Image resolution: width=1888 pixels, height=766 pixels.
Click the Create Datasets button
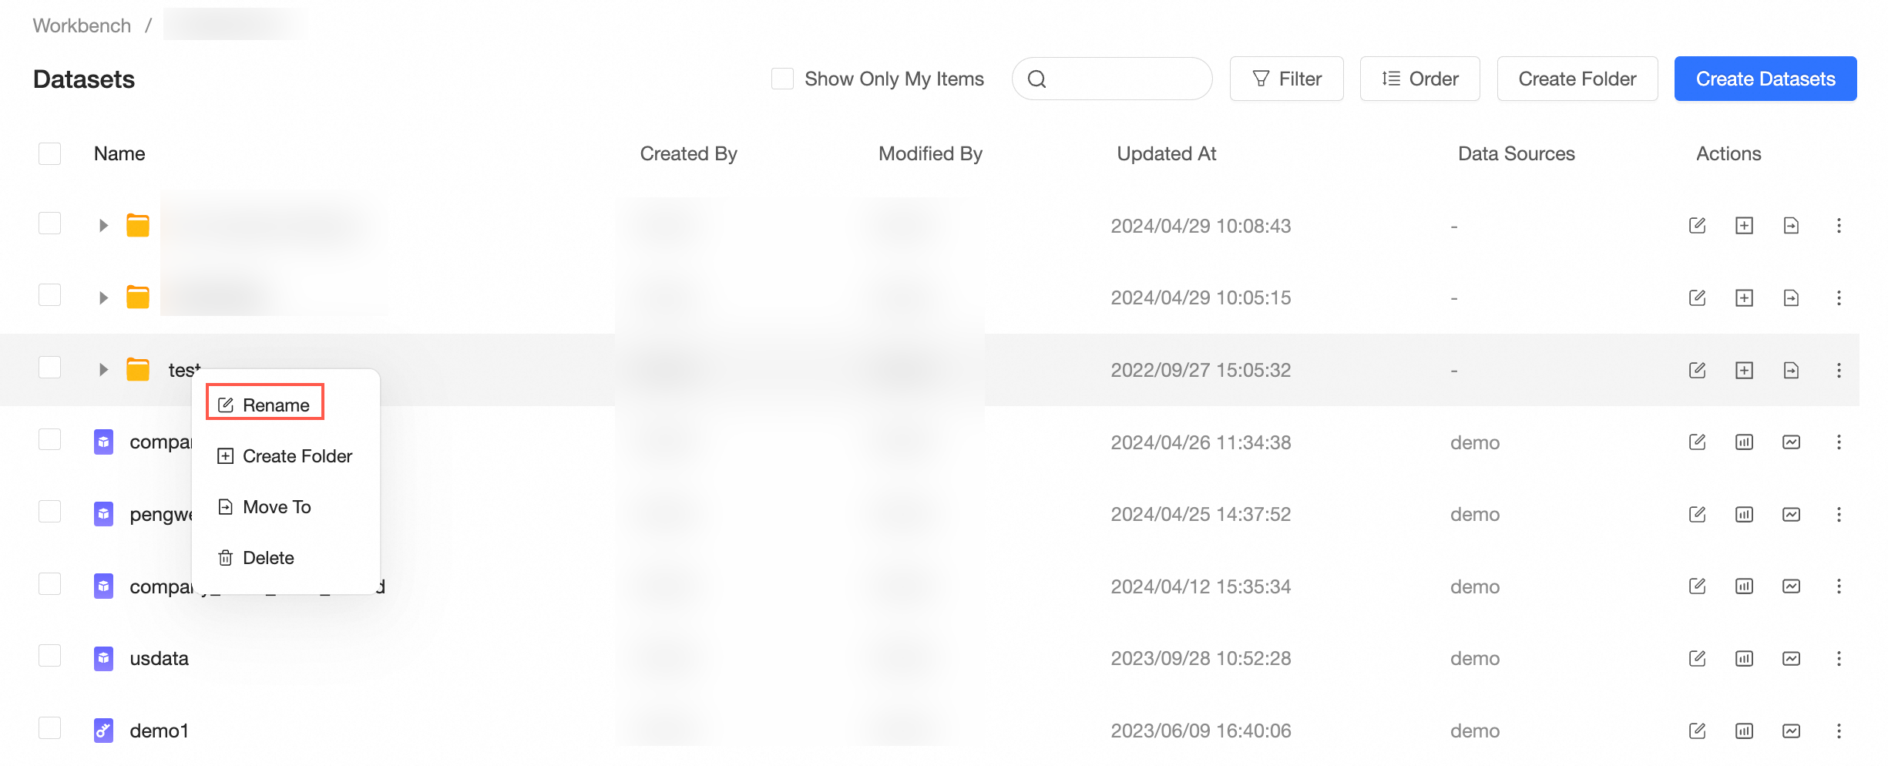[1765, 79]
